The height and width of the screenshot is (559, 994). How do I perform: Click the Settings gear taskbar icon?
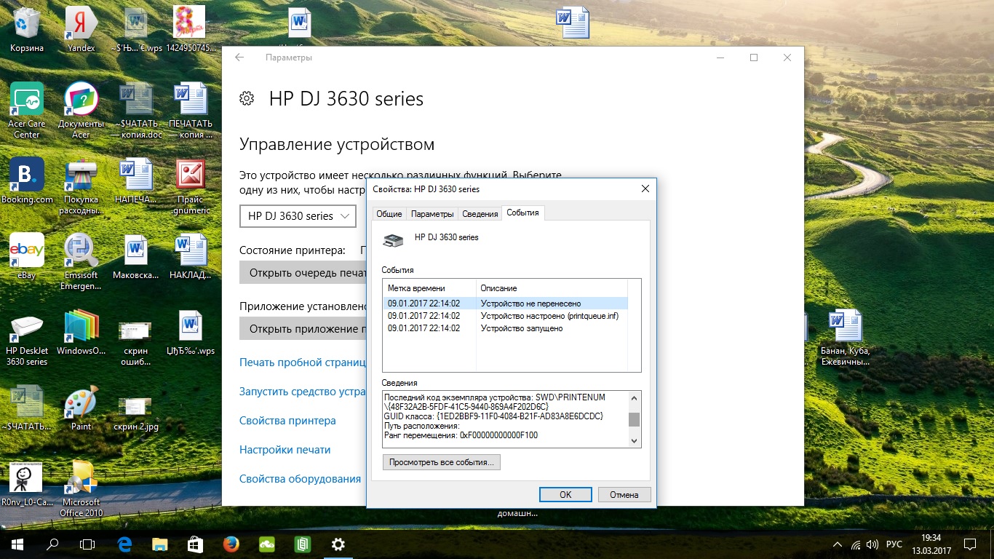pyautogui.click(x=338, y=544)
